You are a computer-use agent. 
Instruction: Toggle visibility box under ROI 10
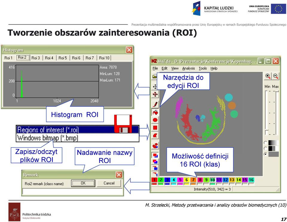(213, 184)
